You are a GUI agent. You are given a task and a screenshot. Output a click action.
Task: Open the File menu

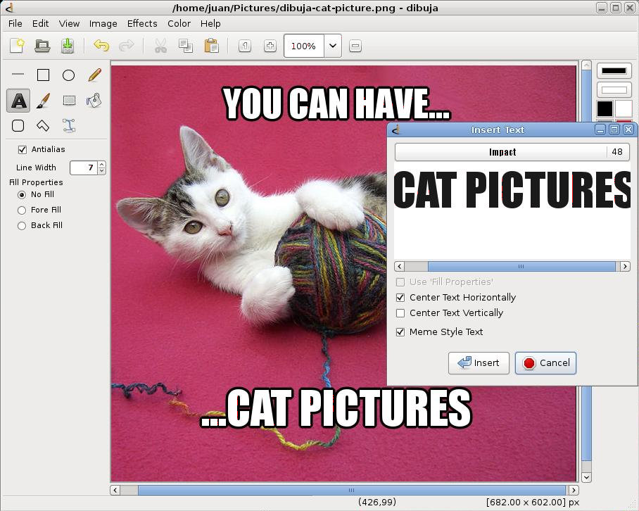click(15, 24)
